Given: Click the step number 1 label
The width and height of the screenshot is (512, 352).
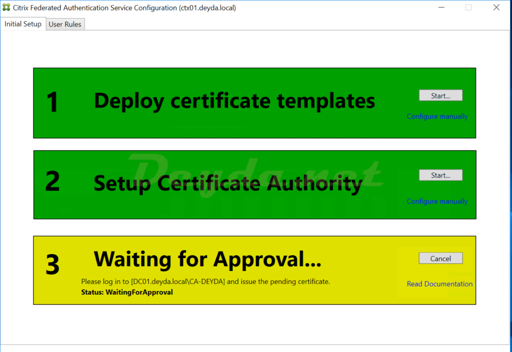Looking at the screenshot, I should [x=52, y=102].
